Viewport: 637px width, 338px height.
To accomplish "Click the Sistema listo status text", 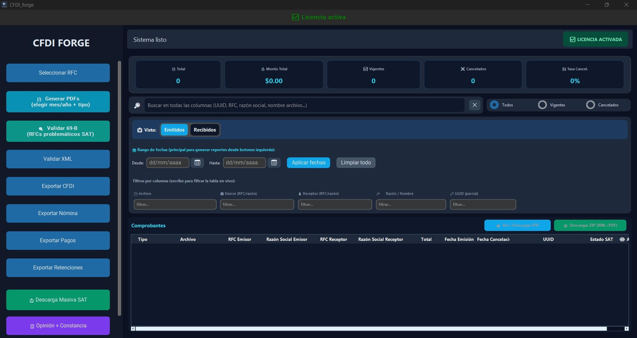I will (150, 40).
